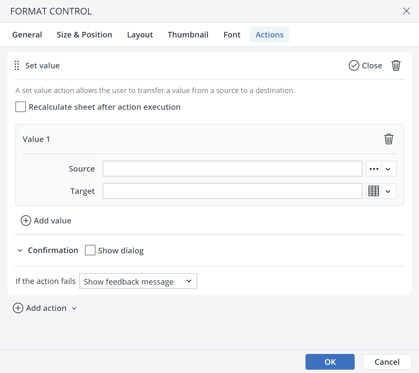Switch to the General tab
Viewport: 419px width, 373px height.
pyautogui.click(x=27, y=35)
